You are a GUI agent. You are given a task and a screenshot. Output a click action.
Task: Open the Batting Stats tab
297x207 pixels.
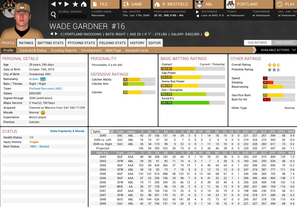pos(50,43)
